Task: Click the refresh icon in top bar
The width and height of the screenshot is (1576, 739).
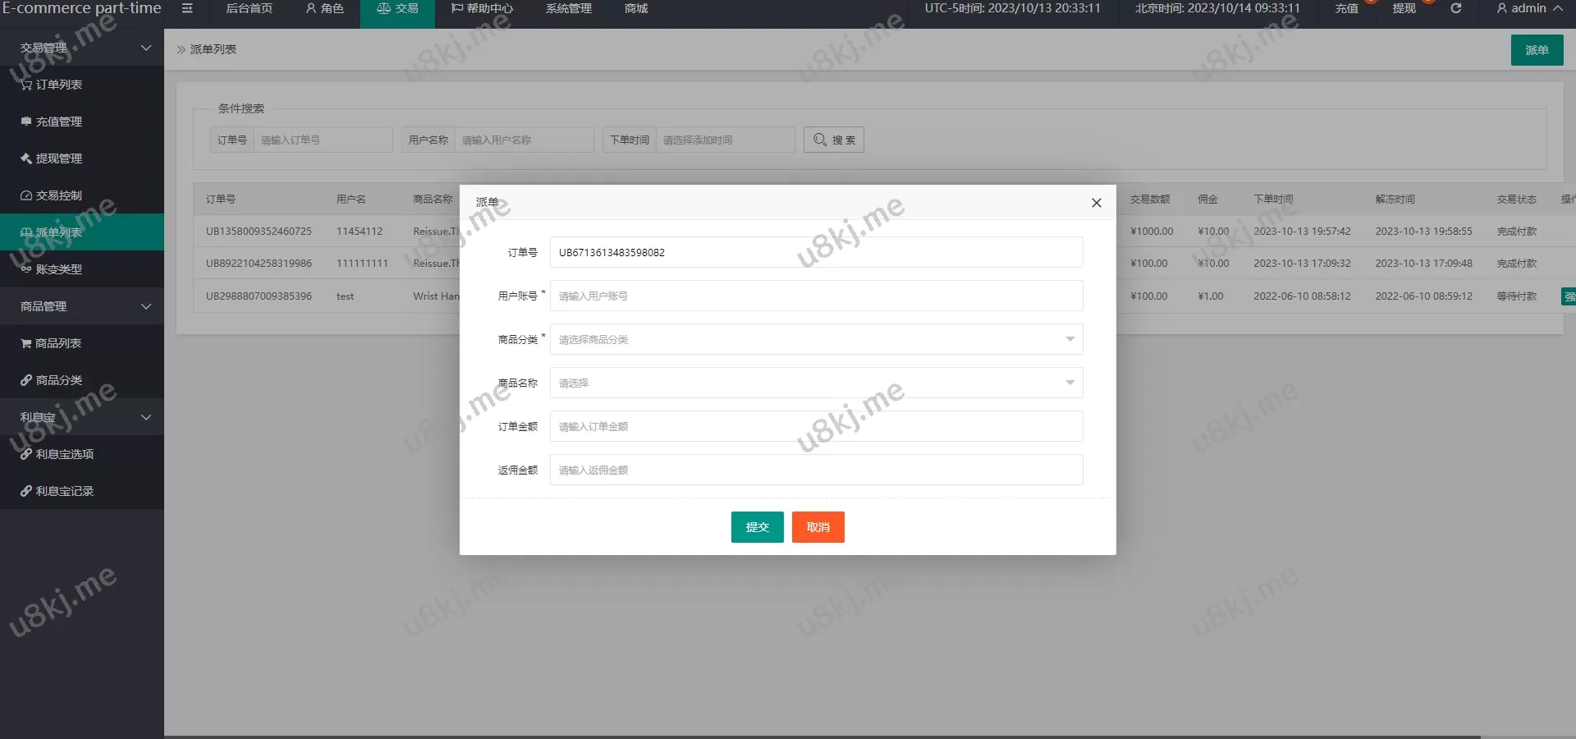Action: point(1455,8)
